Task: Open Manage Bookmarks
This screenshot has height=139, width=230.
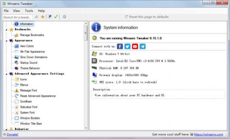Action: point(32,35)
